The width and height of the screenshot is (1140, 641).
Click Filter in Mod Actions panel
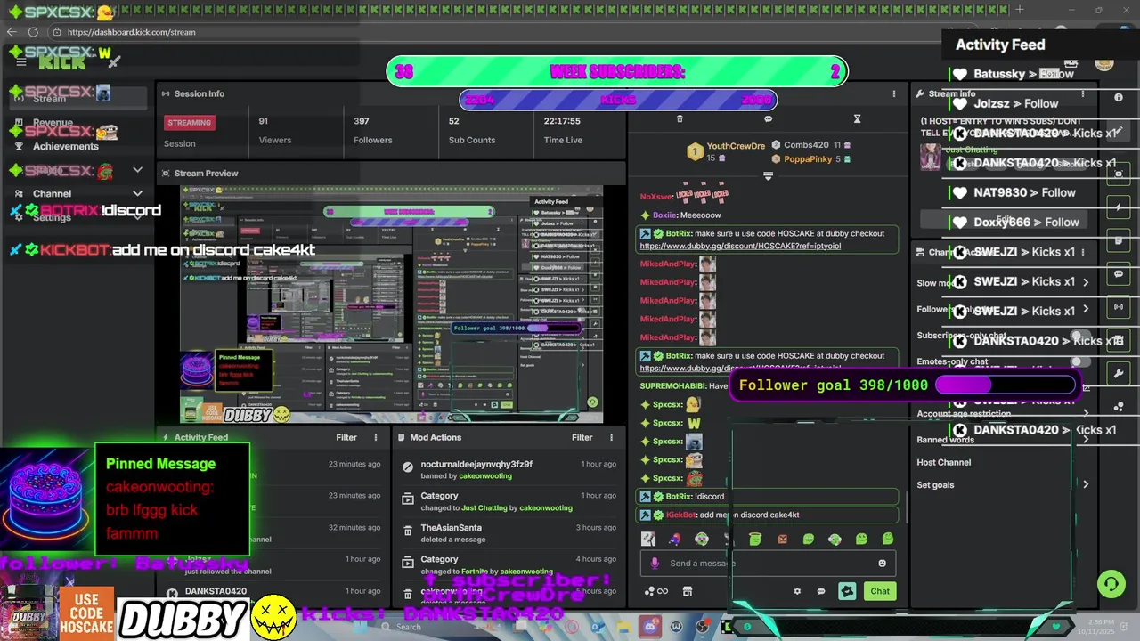pyautogui.click(x=582, y=437)
